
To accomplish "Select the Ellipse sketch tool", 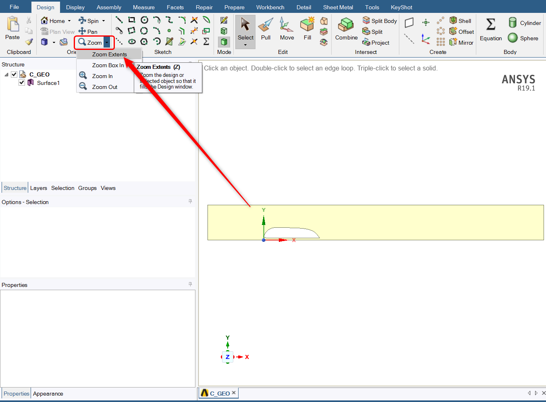I will [x=132, y=41].
